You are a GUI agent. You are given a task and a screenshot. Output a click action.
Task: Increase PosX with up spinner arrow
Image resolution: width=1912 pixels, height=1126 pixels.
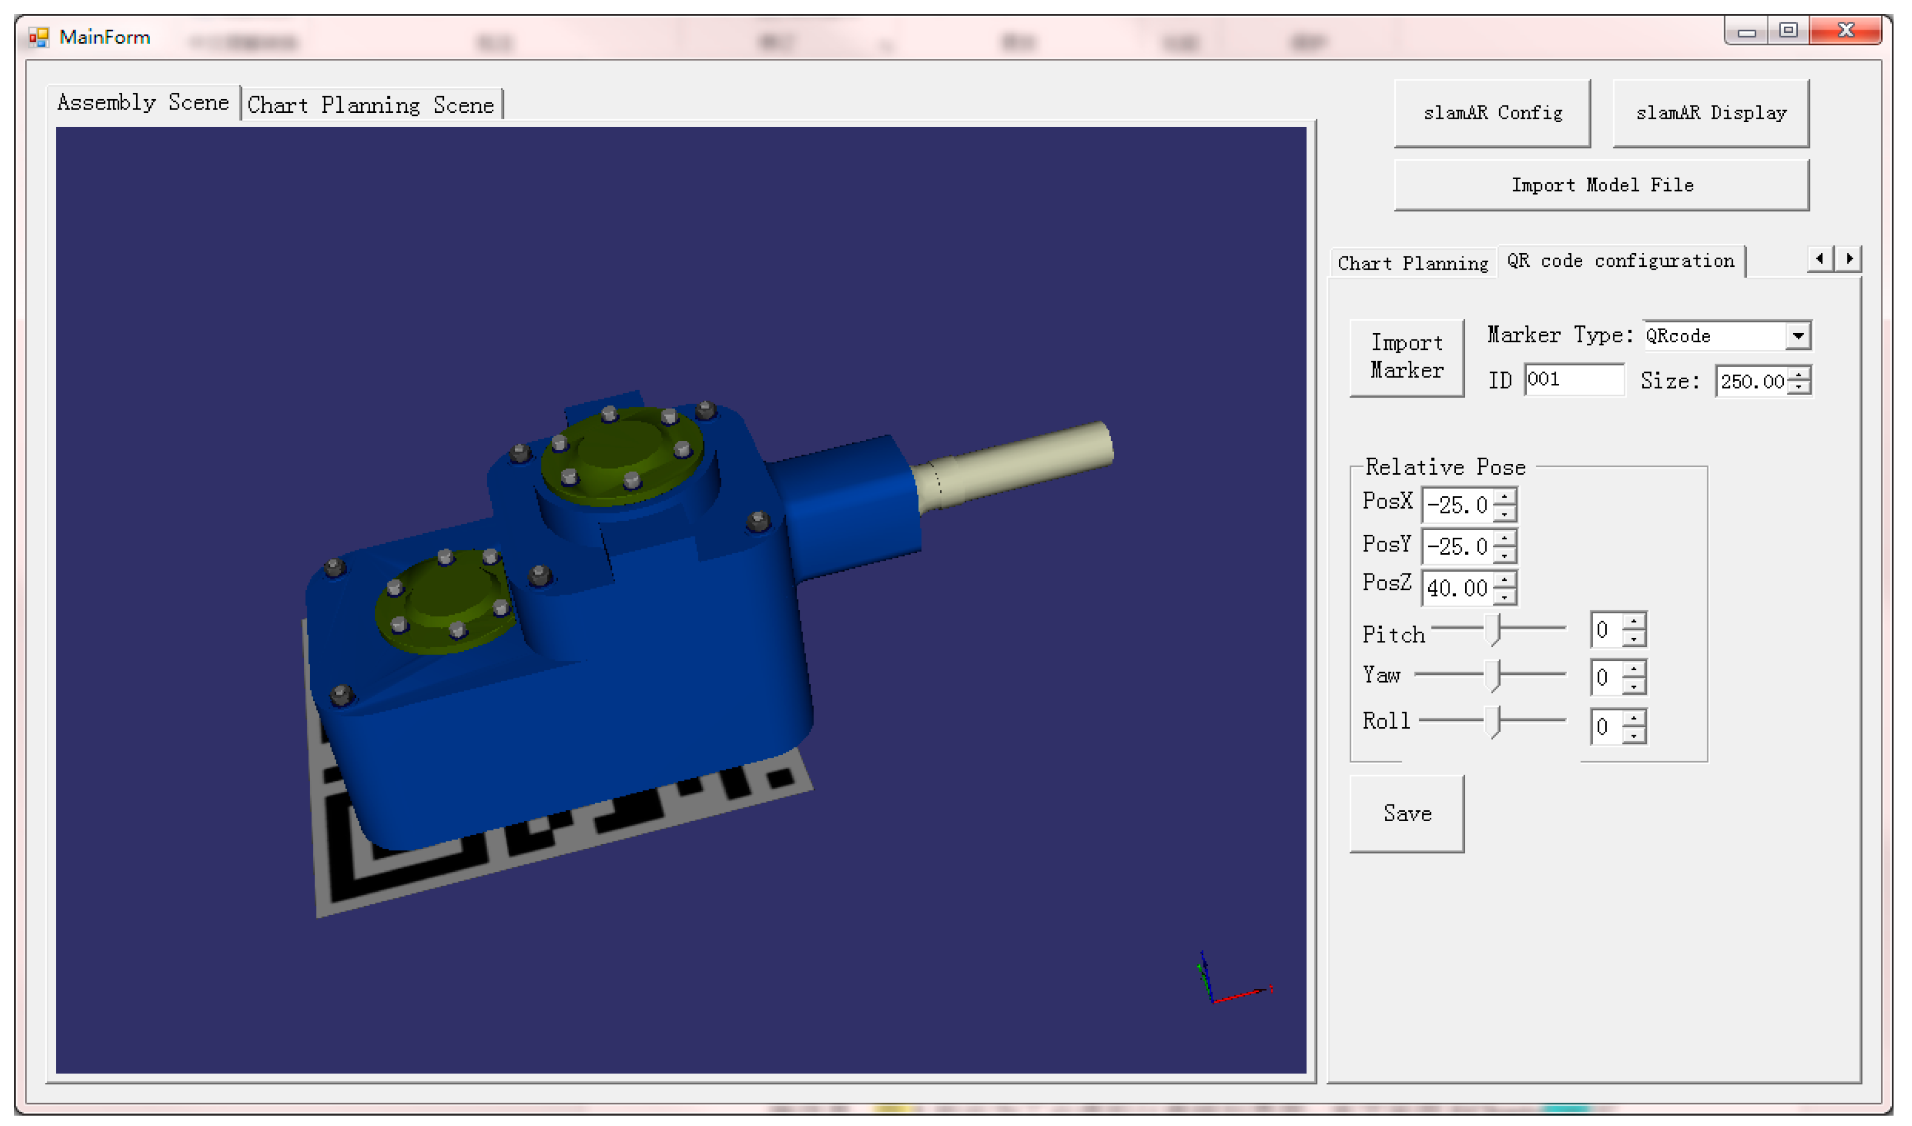click(x=1504, y=497)
